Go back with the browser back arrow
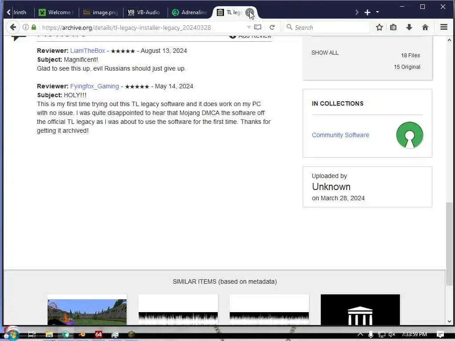Viewport: 455px width, 341px height. [13, 27]
